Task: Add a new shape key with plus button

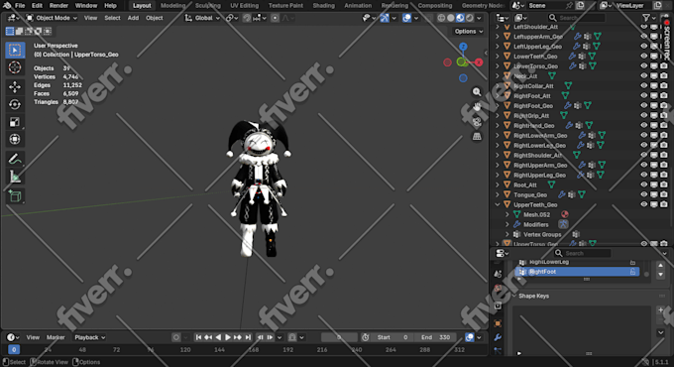Action: click(661, 309)
